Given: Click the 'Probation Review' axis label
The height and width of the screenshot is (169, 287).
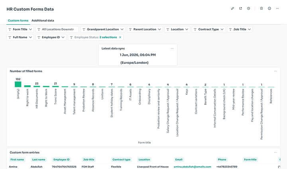Looking at the screenshot, I should point(83,100).
